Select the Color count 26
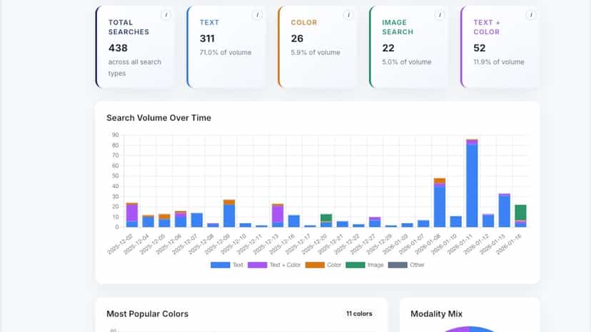Viewport: 591px width, 332px height. [297, 38]
